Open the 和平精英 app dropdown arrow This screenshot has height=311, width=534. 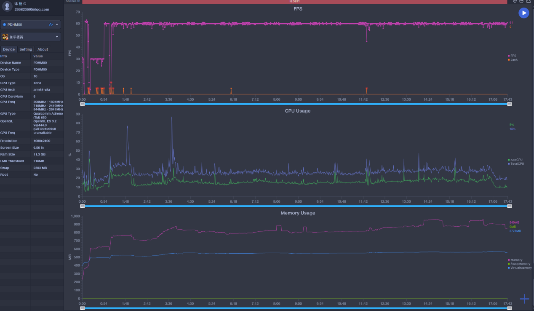pos(57,37)
